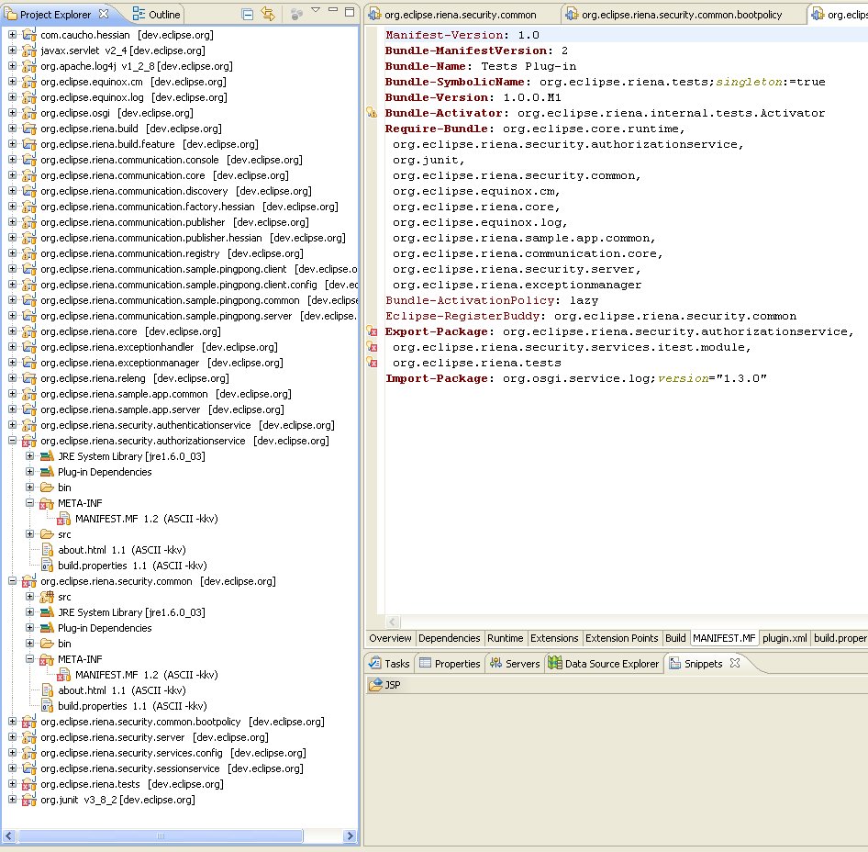Switch to the Overview manifest tab
Viewport: 868px width, 852px height.
390,638
